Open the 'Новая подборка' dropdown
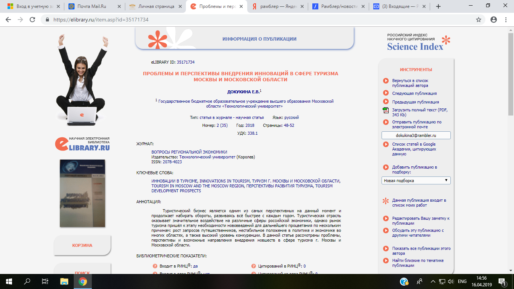The image size is (514, 289). [x=416, y=181]
